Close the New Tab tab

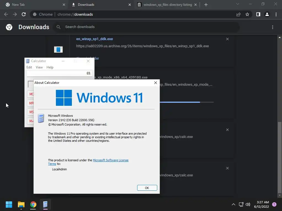64,5
